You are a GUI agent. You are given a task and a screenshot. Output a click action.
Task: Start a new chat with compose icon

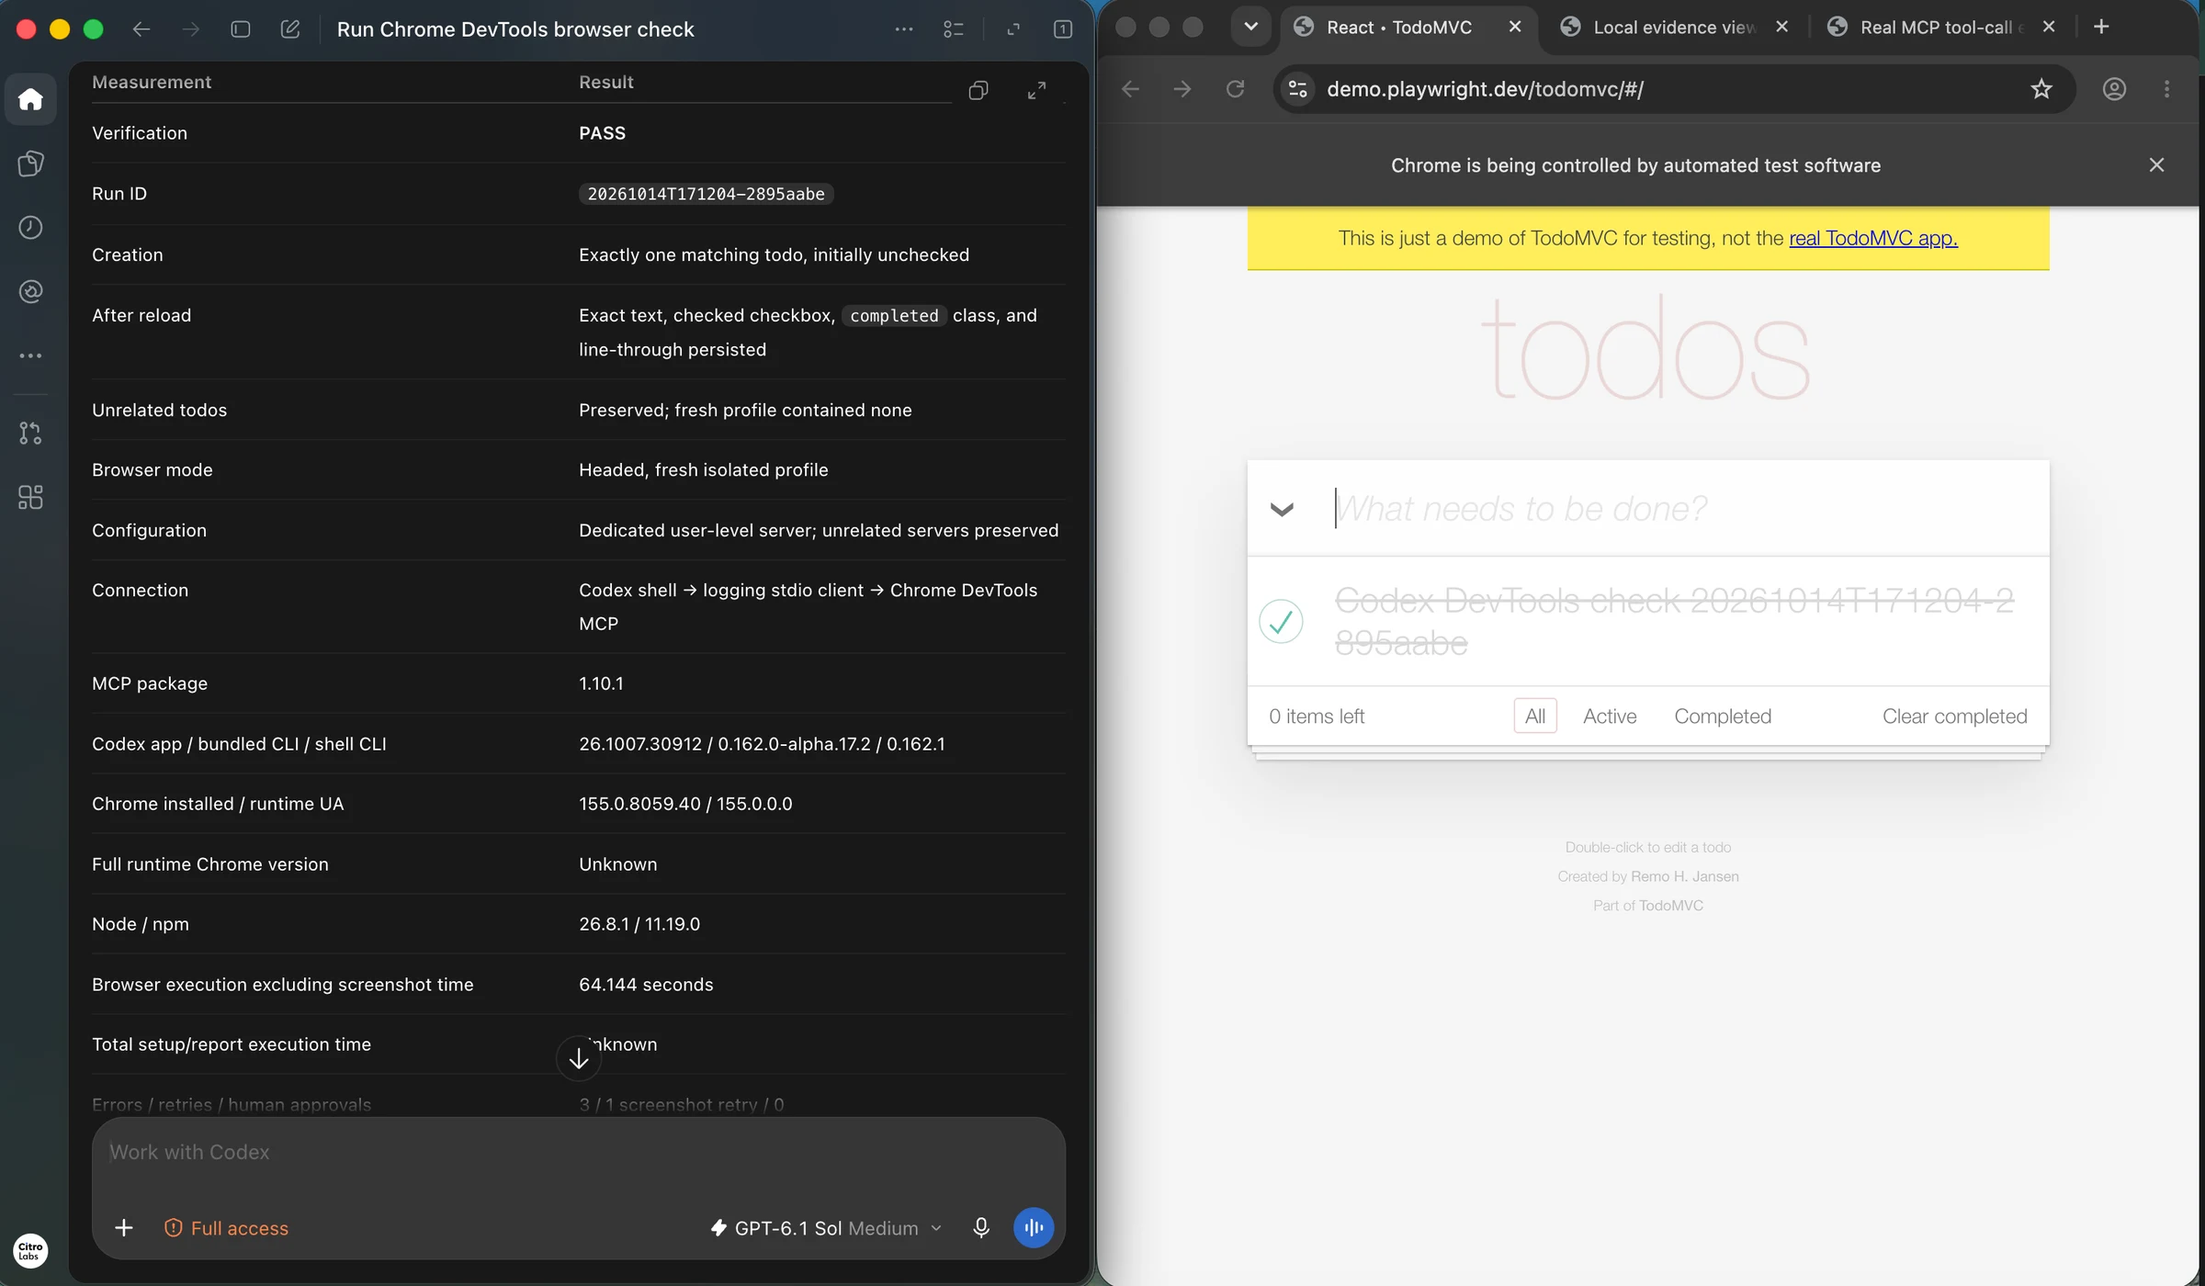click(290, 29)
